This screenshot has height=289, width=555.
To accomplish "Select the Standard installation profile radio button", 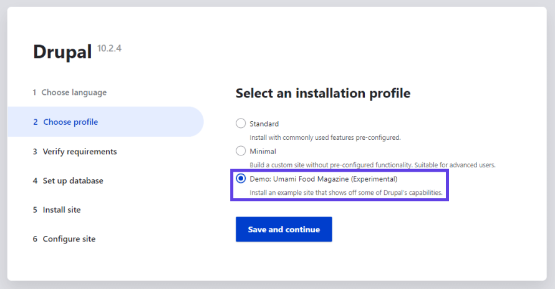I will [241, 123].
